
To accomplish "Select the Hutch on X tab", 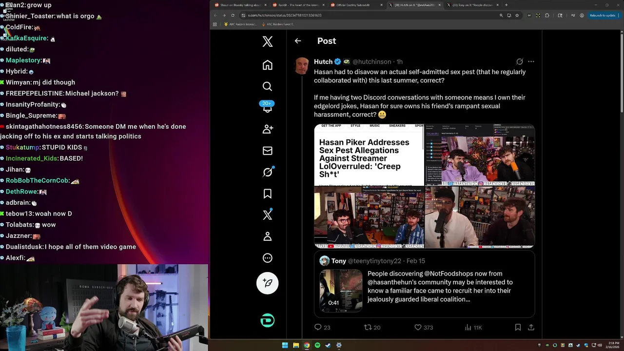I will tap(415, 5).
